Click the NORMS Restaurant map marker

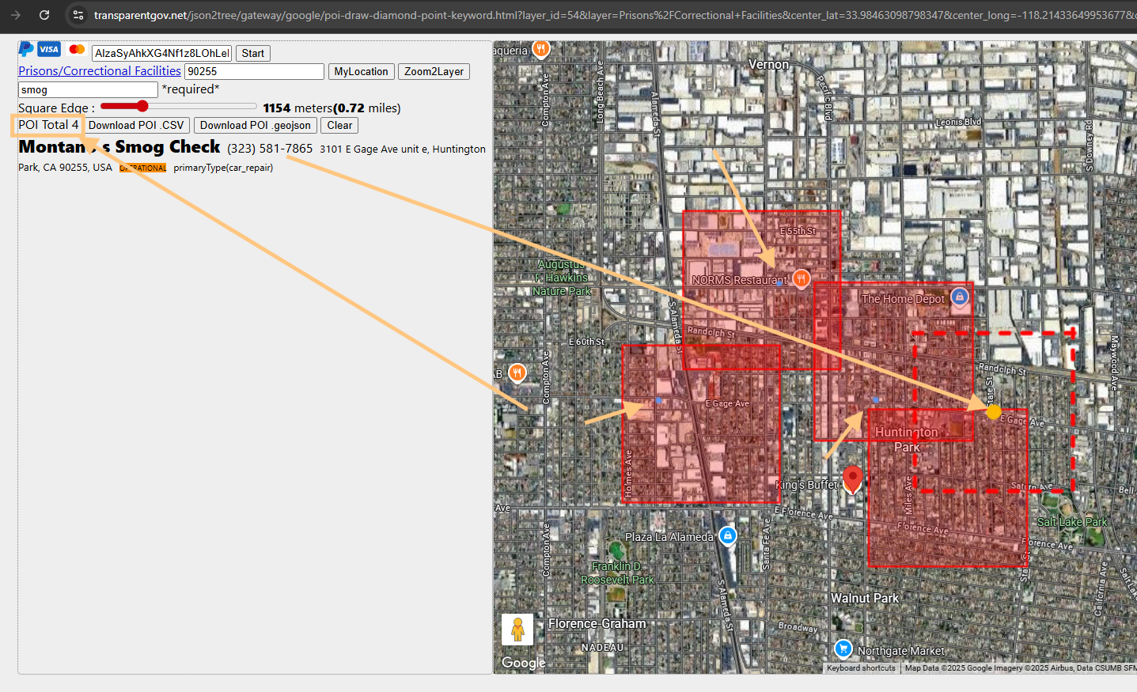802,278
